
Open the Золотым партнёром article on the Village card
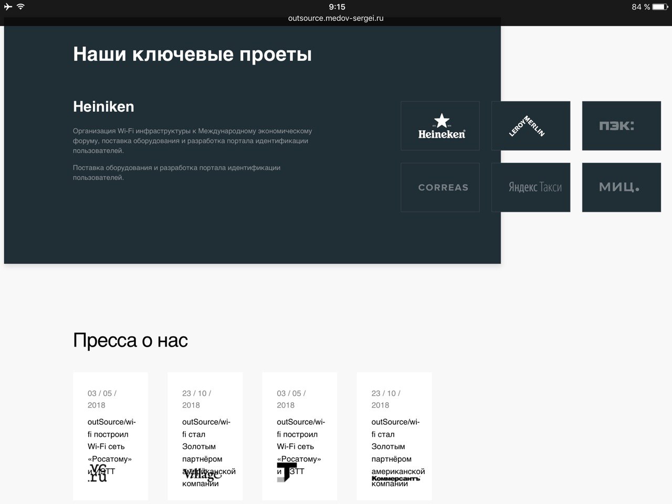click(x=209, y=453)
